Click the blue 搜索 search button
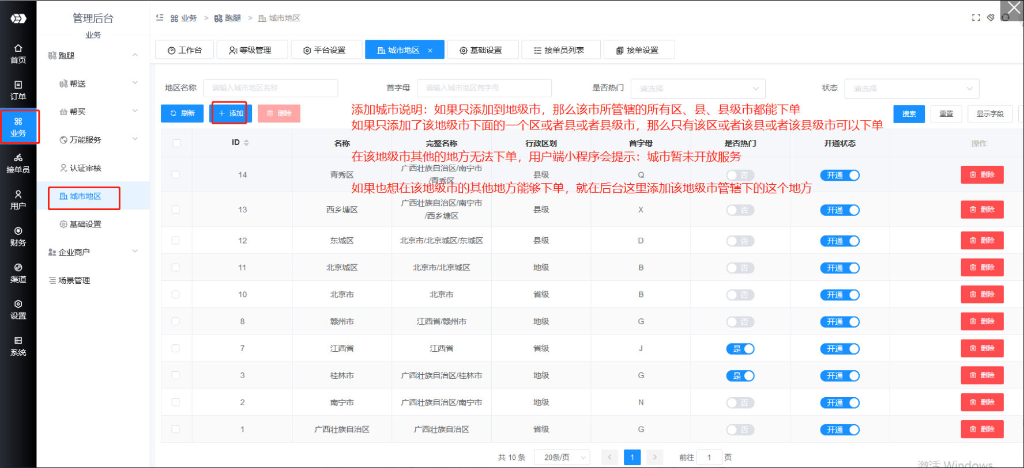Viewport: 1024px width, 468px height. pyautogui.click(x=909, y=114)
